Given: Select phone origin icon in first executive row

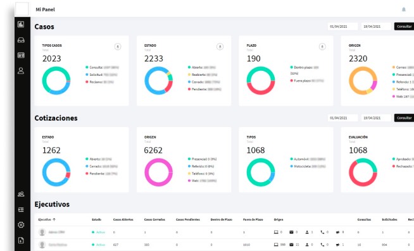Looking at the screenshot, I should click(x=322, y=232).
